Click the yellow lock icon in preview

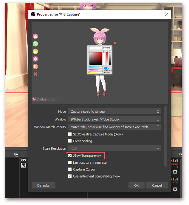[35, 51]
